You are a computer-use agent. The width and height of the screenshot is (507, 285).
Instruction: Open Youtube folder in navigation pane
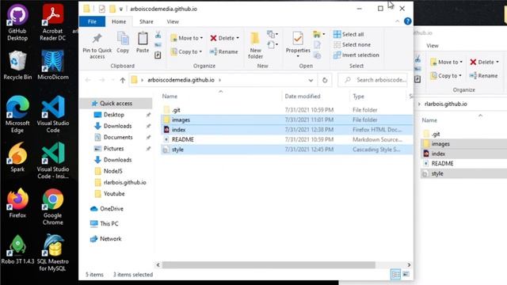(x=114, y=194)
